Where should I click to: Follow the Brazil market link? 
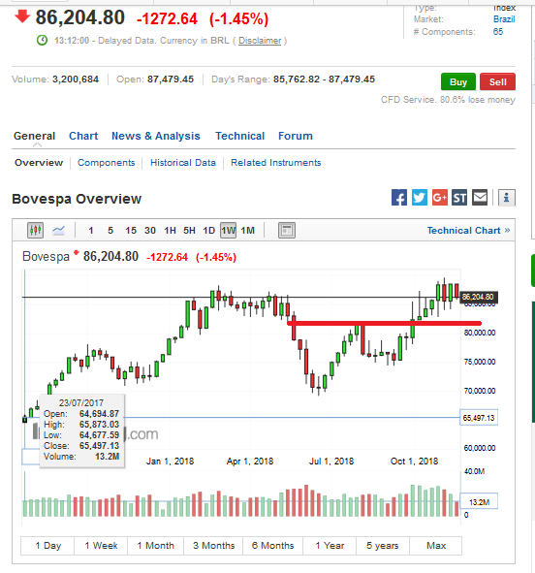(504, 19)
